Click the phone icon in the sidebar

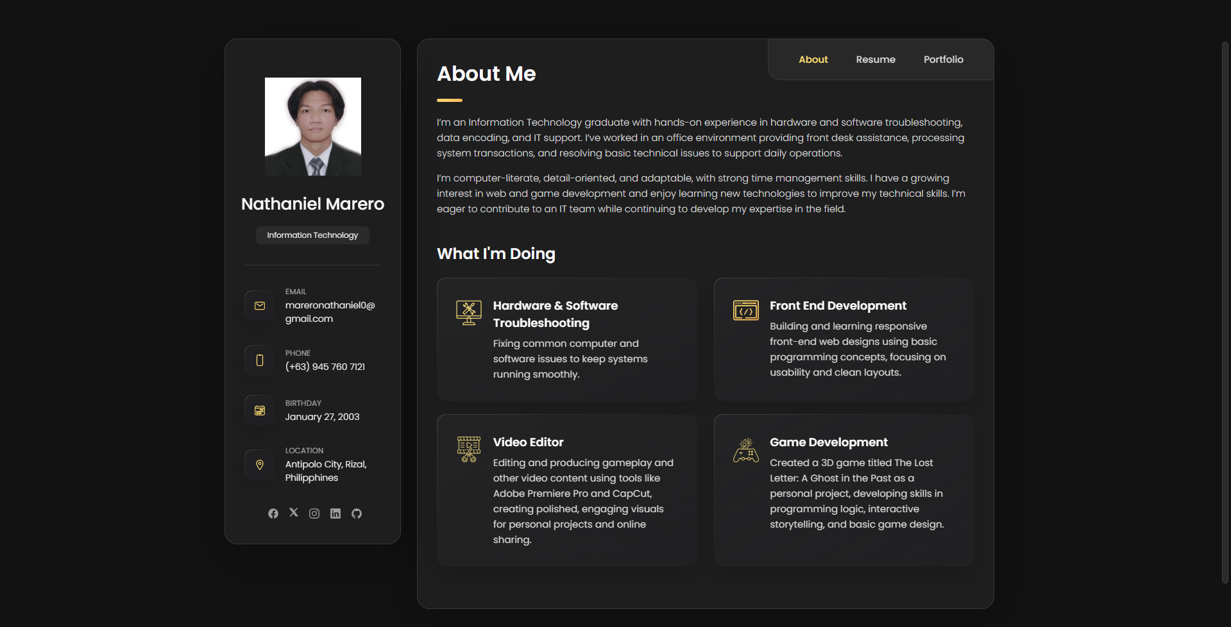(x=259, y=360)
